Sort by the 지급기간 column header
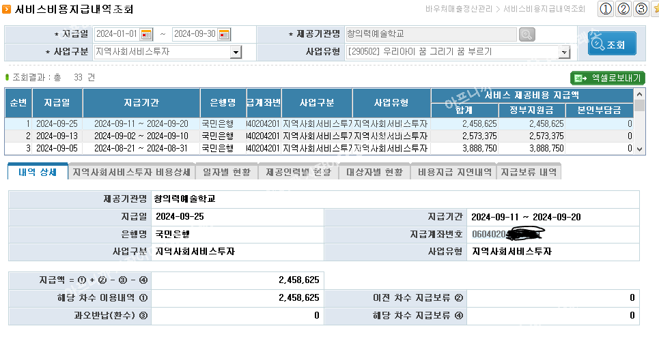659x339 pixels. point(141,103)
